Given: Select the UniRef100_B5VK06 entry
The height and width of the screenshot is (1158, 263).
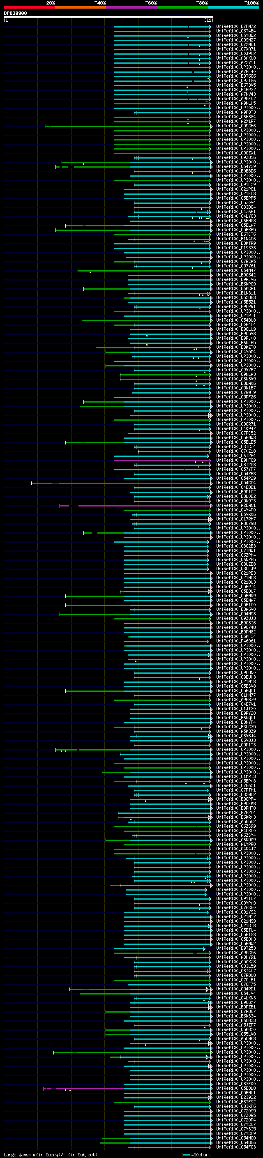Looking at the screenshot, I should [236, 514].
